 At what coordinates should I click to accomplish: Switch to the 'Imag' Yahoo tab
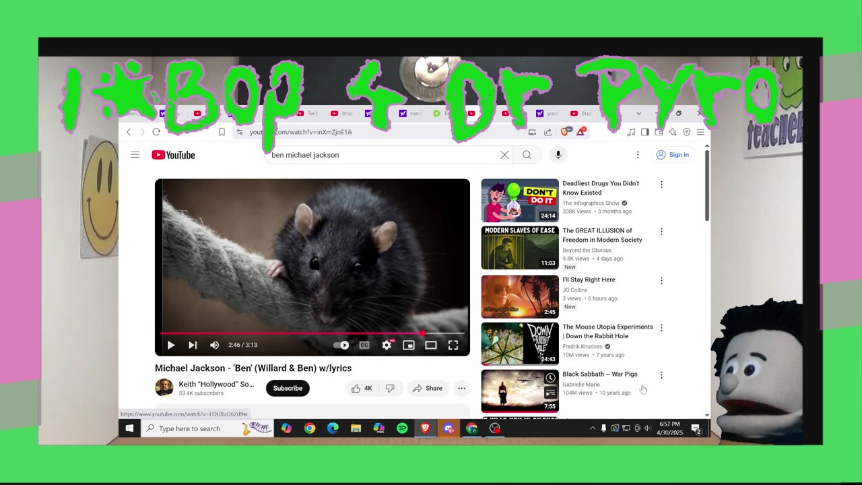(342, 113)
